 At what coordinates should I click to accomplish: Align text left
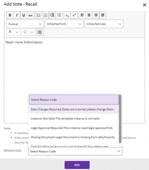tap(82, 15)
